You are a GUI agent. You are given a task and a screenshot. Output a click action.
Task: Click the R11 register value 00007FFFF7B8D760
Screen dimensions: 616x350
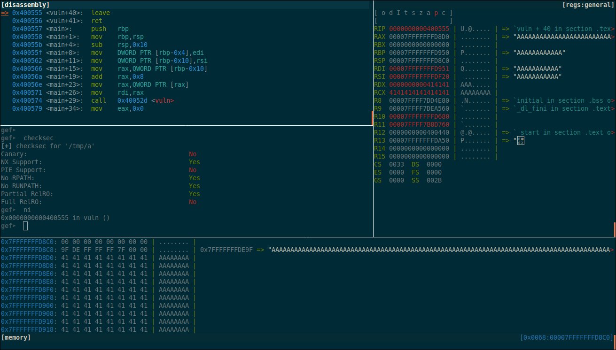(419, 124)
